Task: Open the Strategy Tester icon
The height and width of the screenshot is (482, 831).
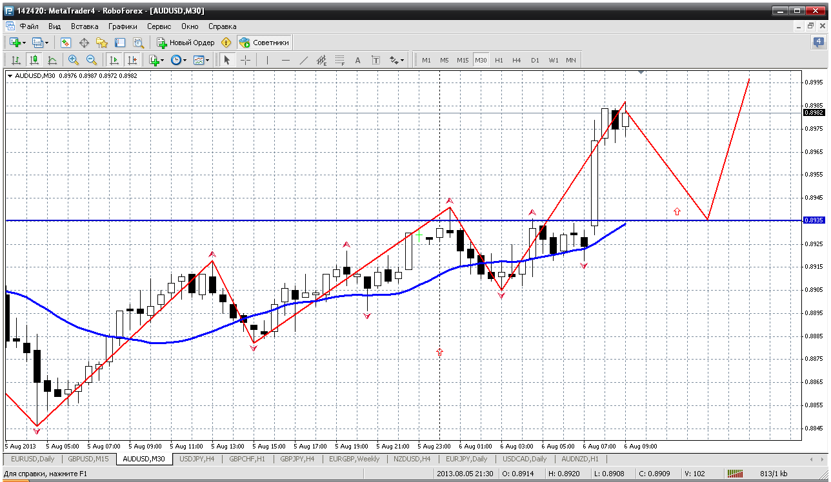Action: 138,43
